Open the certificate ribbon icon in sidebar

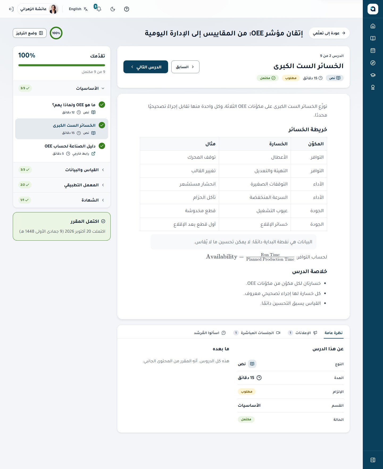tap(373, 87)
